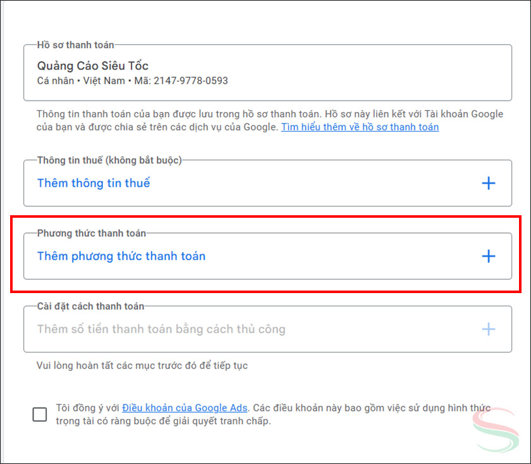
Task: Open the Điều khoản của Google Ads link
Action: click(x=185, y=408)
